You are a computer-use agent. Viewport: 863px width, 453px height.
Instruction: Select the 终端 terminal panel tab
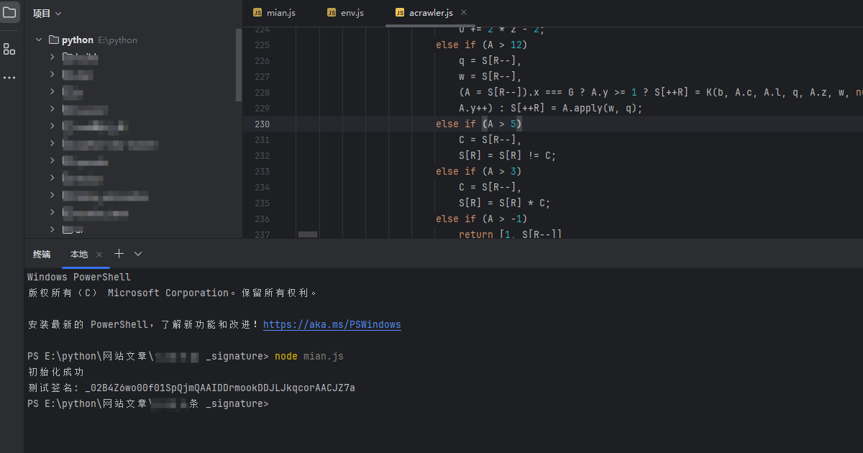(x=42, y=255)
